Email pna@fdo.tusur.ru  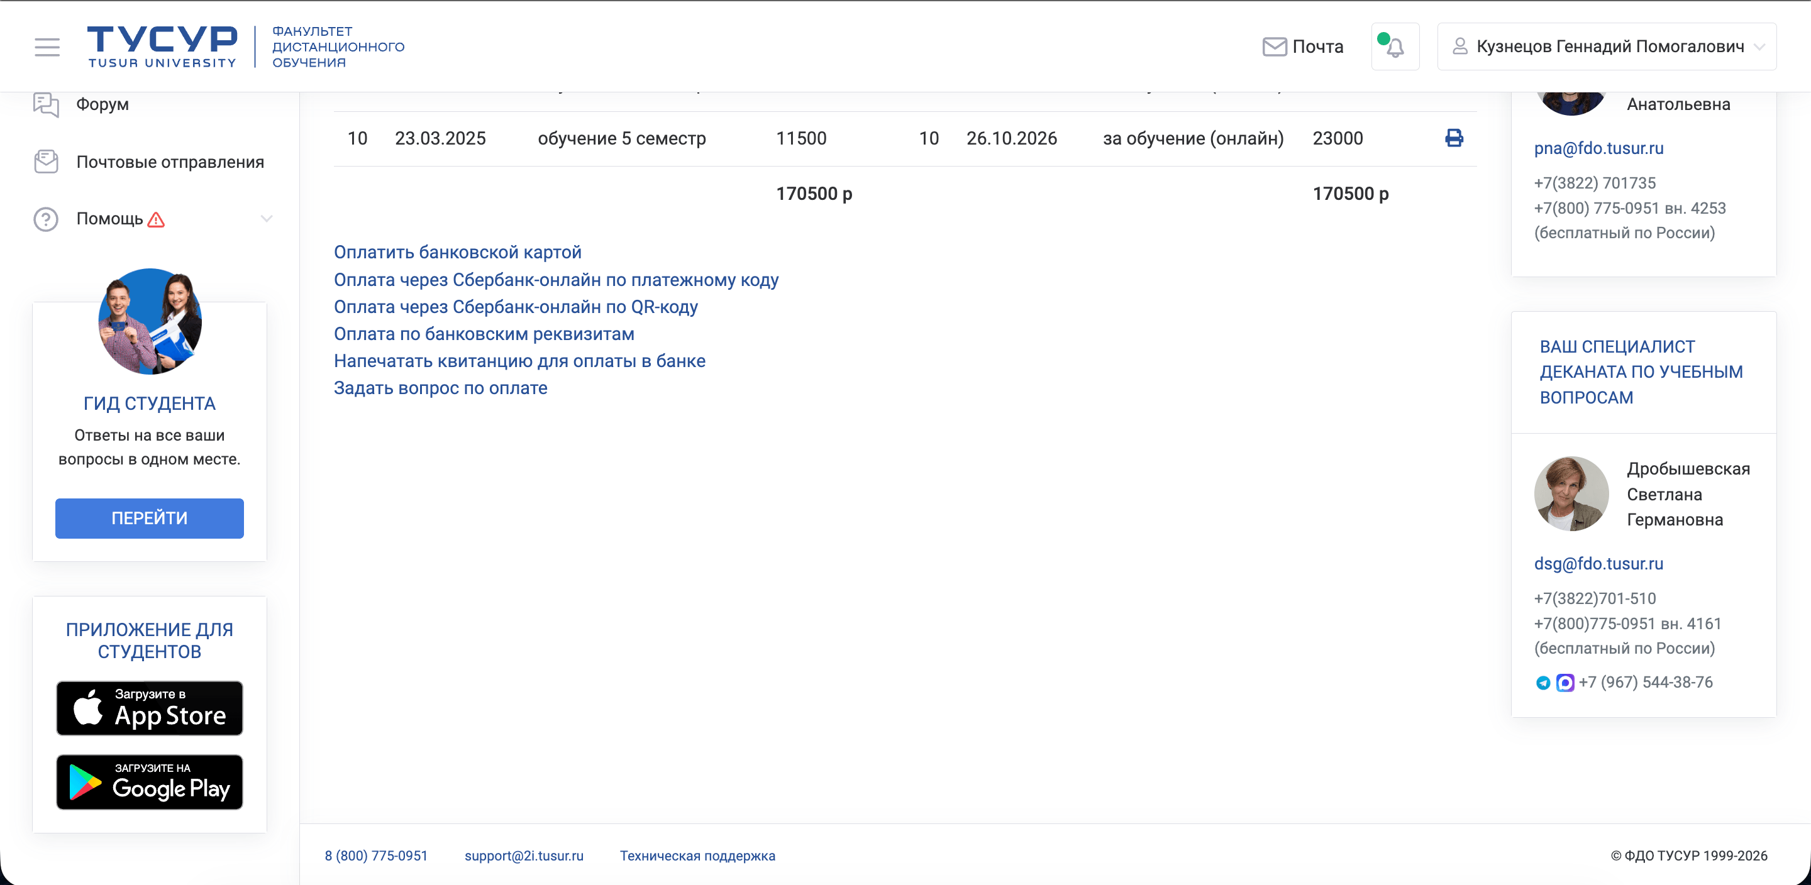click(x=1598, y=148)
